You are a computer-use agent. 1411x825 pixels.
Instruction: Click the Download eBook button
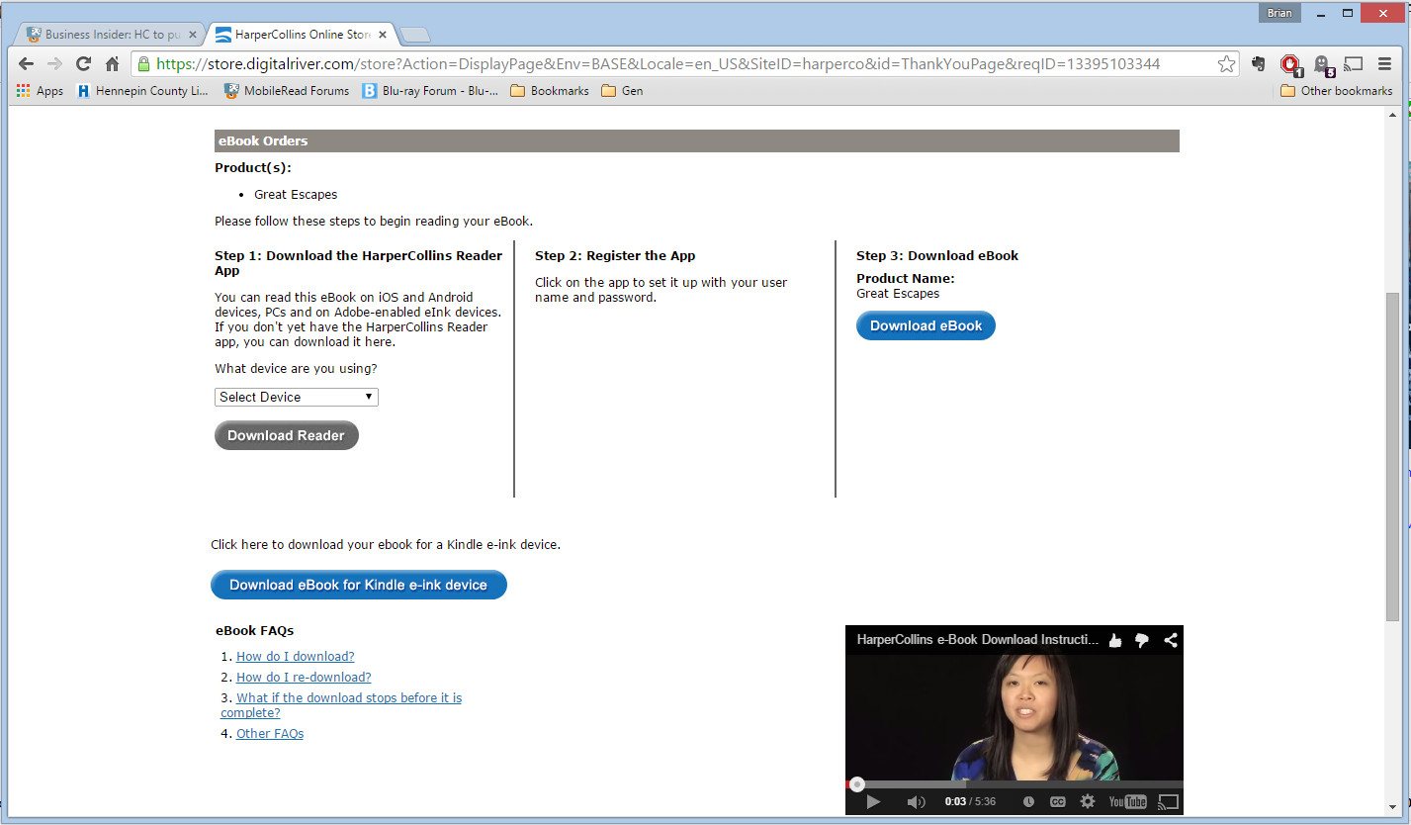tap(926, 325)
